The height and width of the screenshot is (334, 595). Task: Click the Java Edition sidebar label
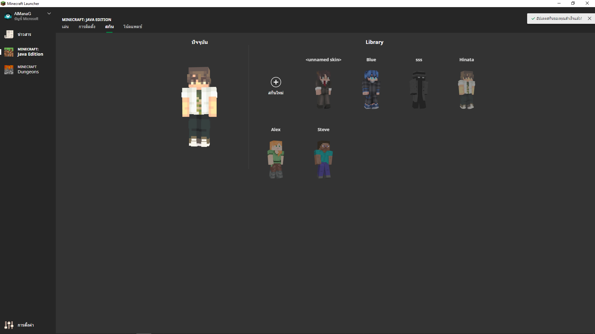point(30,54)
